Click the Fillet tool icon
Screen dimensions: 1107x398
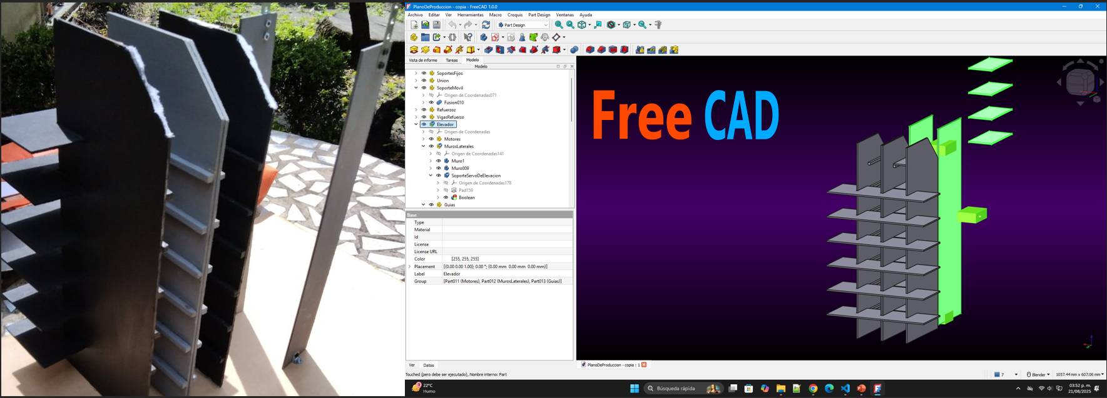590,50
